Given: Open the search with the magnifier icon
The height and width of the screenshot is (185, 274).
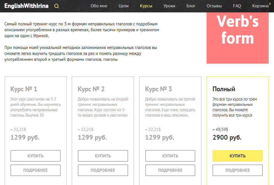Looking at the screenshot, I should point(56,6).
